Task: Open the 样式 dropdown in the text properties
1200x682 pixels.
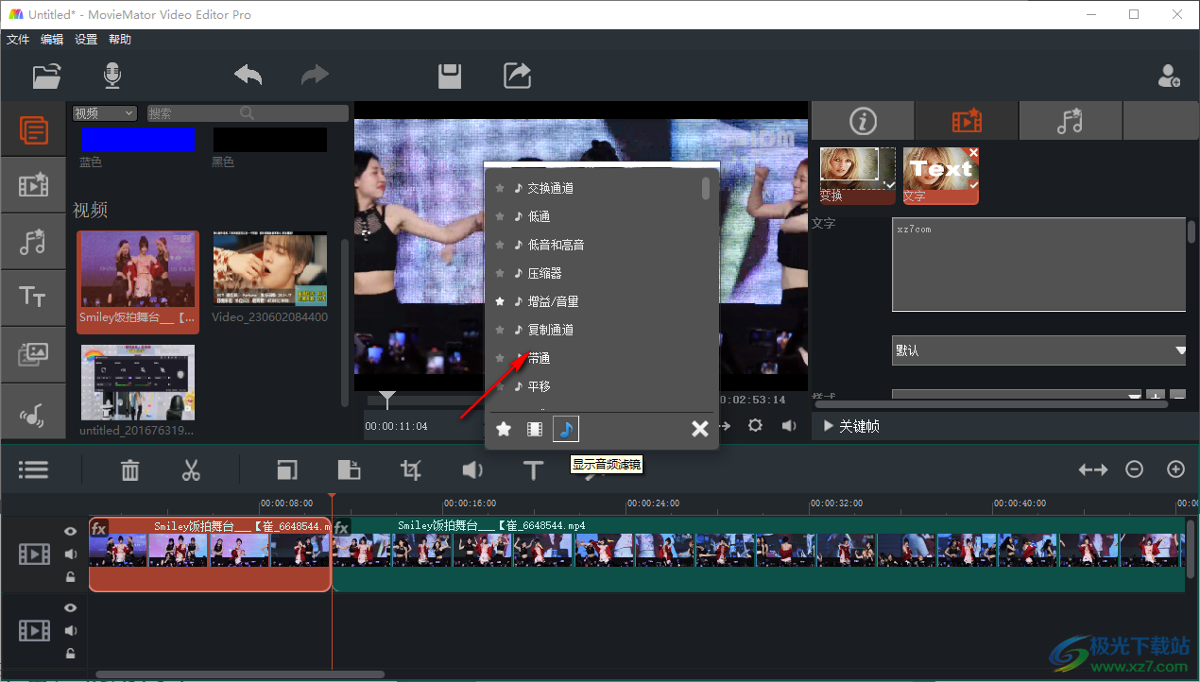Action: click(x=1018, y=397)
